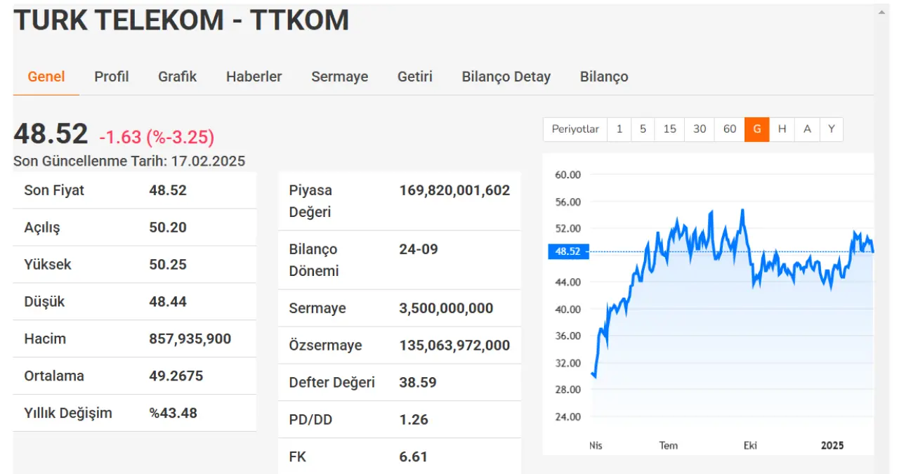The height and width of the screenshot is (474, 899).
Task: Click the Yıllık Değişim value %43.48
Action: (173, 413)
